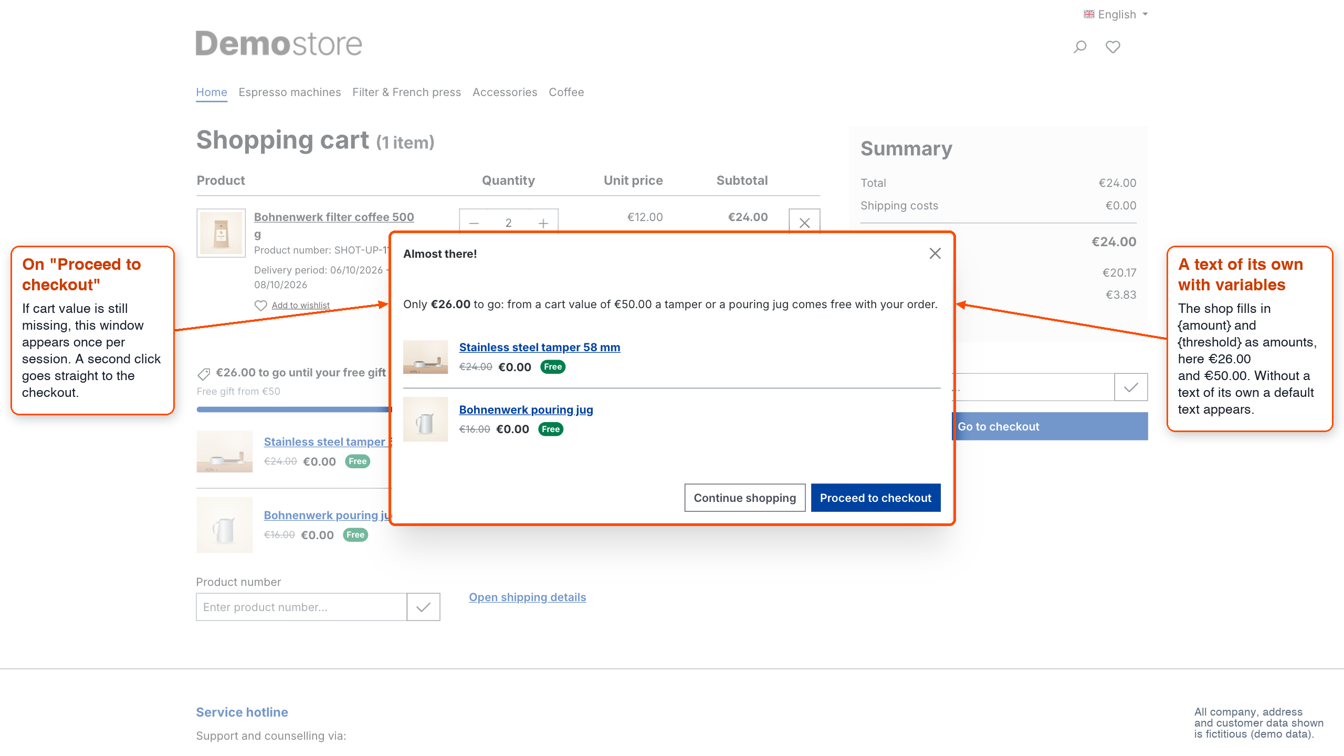
Task: Click the pouring jug thumbnail in cart list
Action: click(225, 525)
